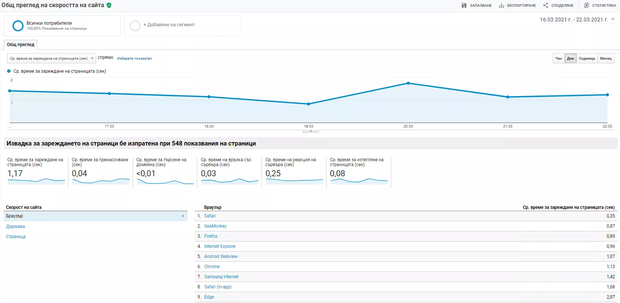Click the save (ЗАПАЗВАНЕ) disk icon
The image size is (620, 303).
coord(464,5)
